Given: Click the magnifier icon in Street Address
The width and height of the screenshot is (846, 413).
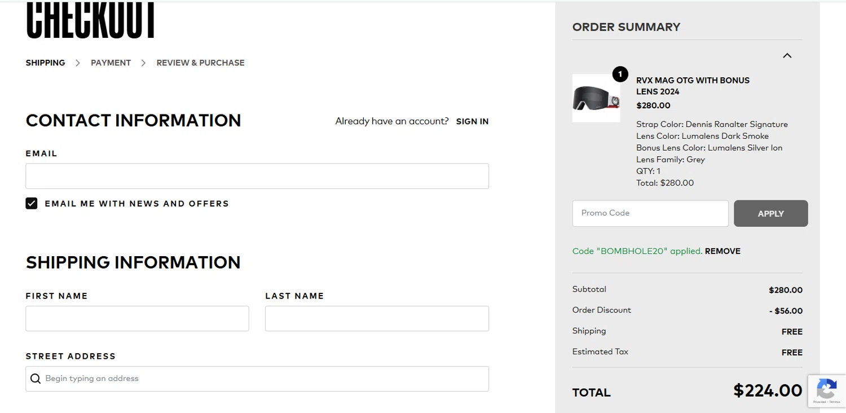Looking at the screenshot, I should (x=36, y=379).
